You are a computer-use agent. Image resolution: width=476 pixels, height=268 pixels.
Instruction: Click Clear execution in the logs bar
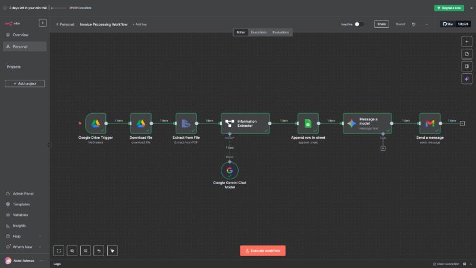(446, 264)
